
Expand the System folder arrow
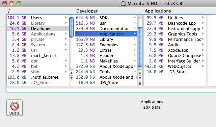tap(66, 44)
